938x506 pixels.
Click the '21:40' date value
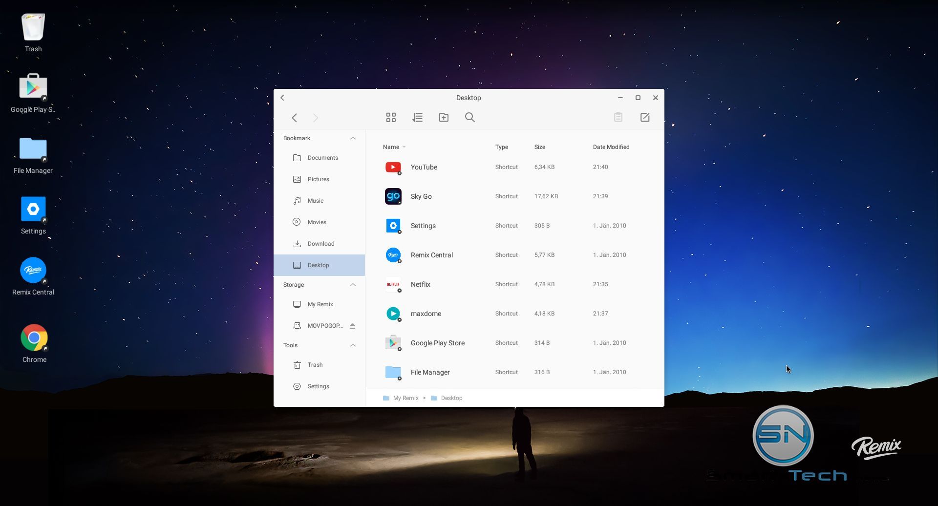(x=600, y=167)
